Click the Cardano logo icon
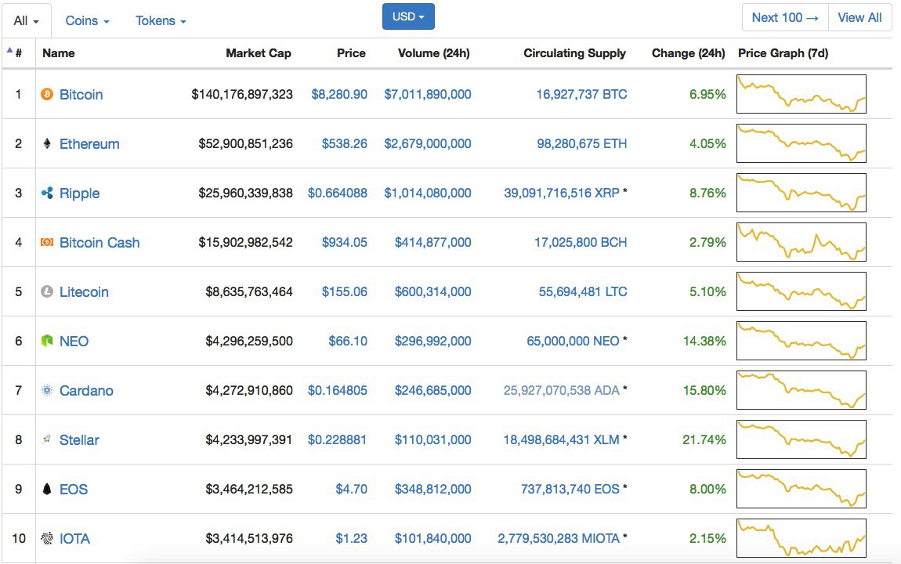 click(47, 391)
